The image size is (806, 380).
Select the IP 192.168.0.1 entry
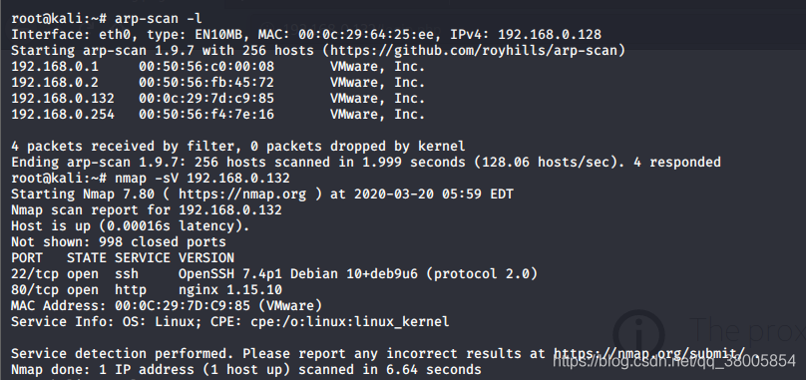click(55, 67)
